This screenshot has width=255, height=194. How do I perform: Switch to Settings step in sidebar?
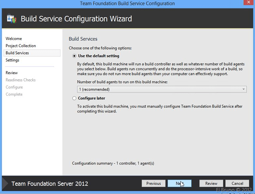[x=13, y=60]
